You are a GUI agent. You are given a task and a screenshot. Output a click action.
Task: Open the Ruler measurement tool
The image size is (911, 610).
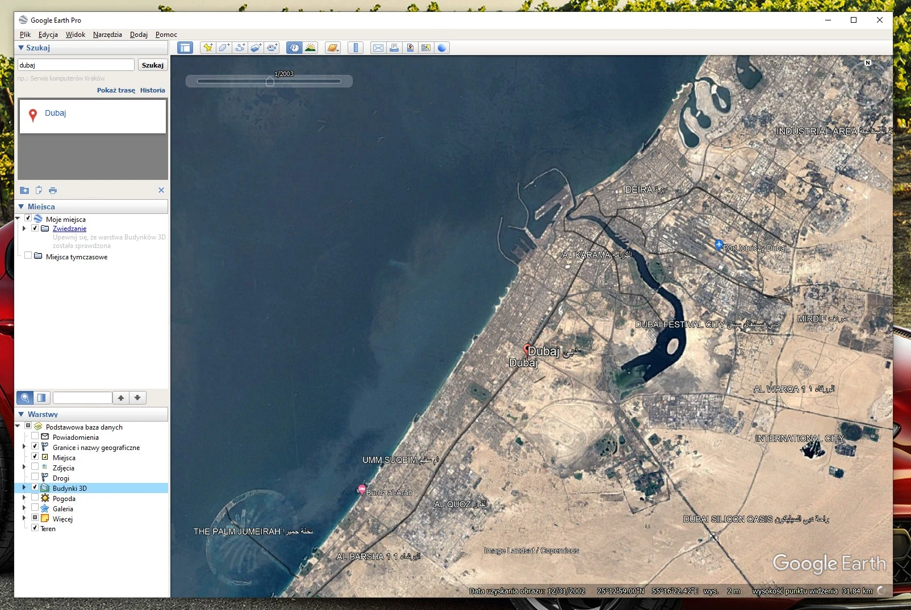(x=356, y=48)
